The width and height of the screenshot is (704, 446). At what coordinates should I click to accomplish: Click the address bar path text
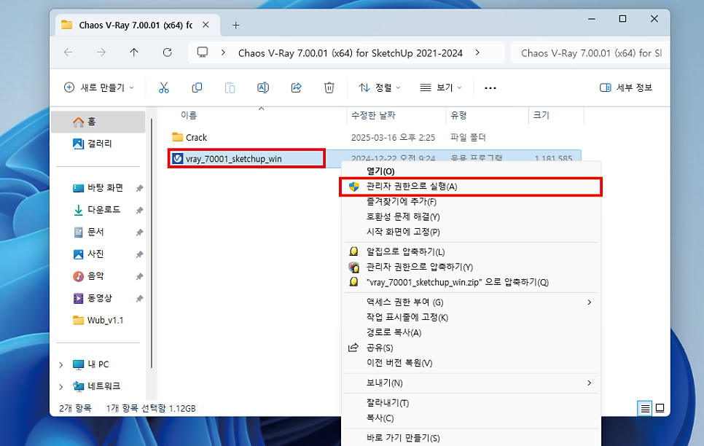pos(351,53)
